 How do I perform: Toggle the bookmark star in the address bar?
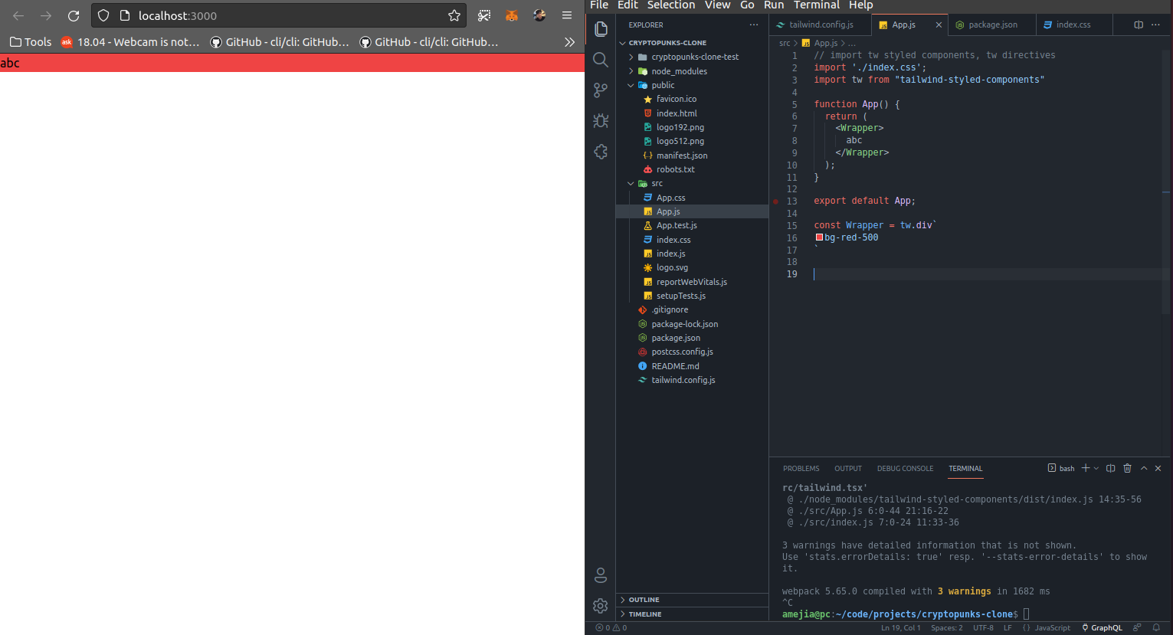point(454,15)
